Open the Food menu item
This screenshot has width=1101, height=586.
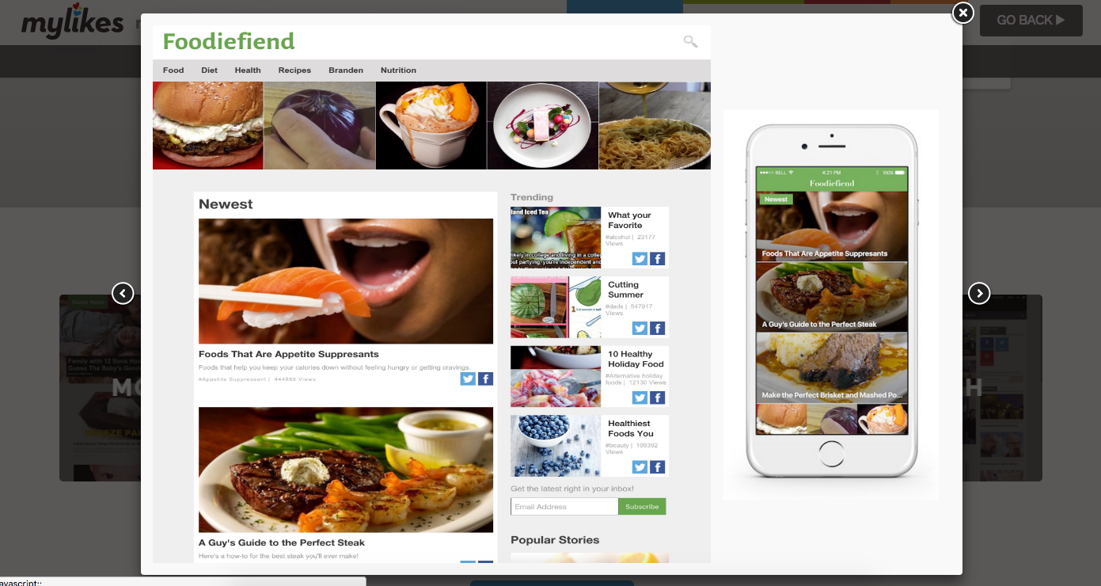tap(173, 70)
